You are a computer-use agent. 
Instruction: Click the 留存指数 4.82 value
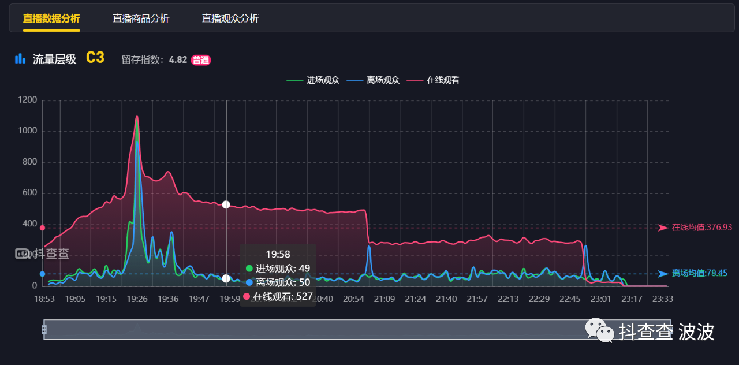(x=178, y=59)
